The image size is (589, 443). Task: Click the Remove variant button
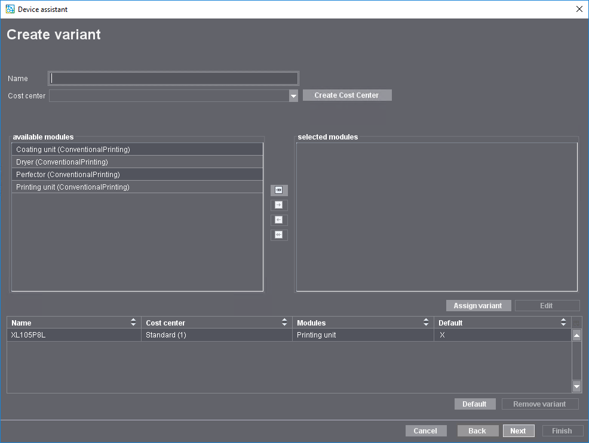click(x=539, y=404)
